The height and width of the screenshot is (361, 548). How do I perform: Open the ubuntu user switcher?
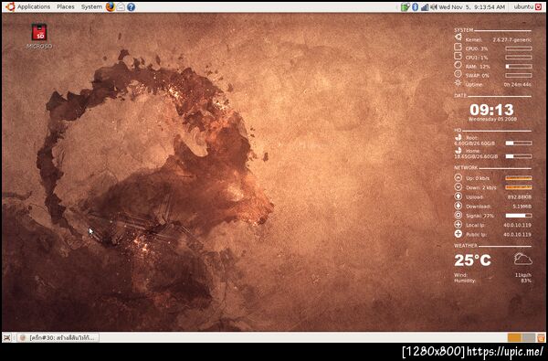(x=523, y=7)
